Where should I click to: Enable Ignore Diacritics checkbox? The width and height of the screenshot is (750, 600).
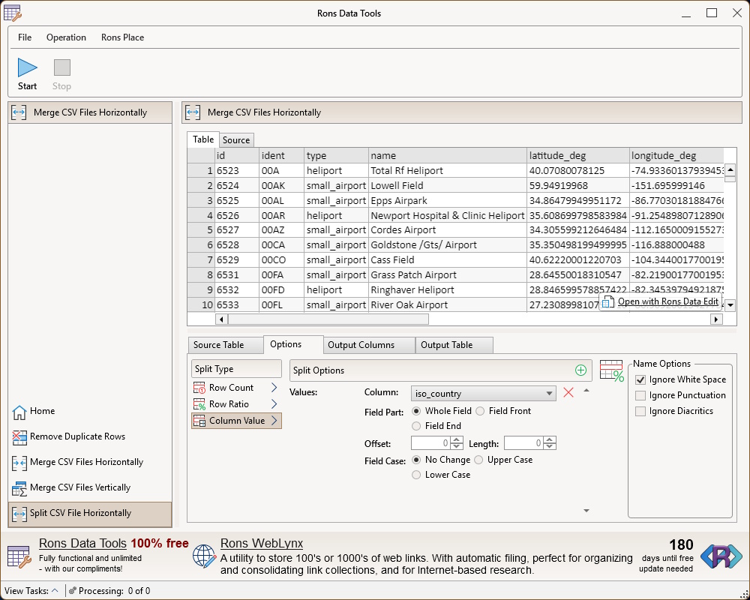click(x=640, y=412)
